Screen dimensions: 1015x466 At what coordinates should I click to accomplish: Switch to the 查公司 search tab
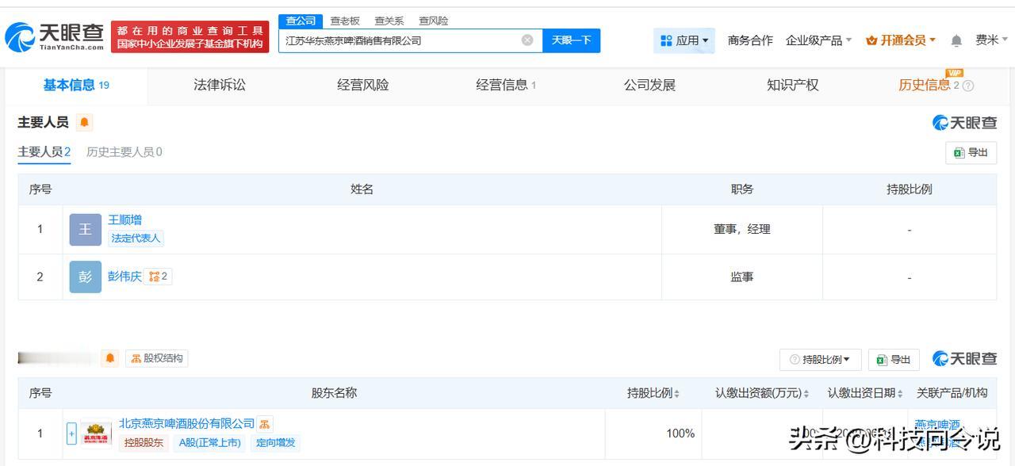click(301, 21)
